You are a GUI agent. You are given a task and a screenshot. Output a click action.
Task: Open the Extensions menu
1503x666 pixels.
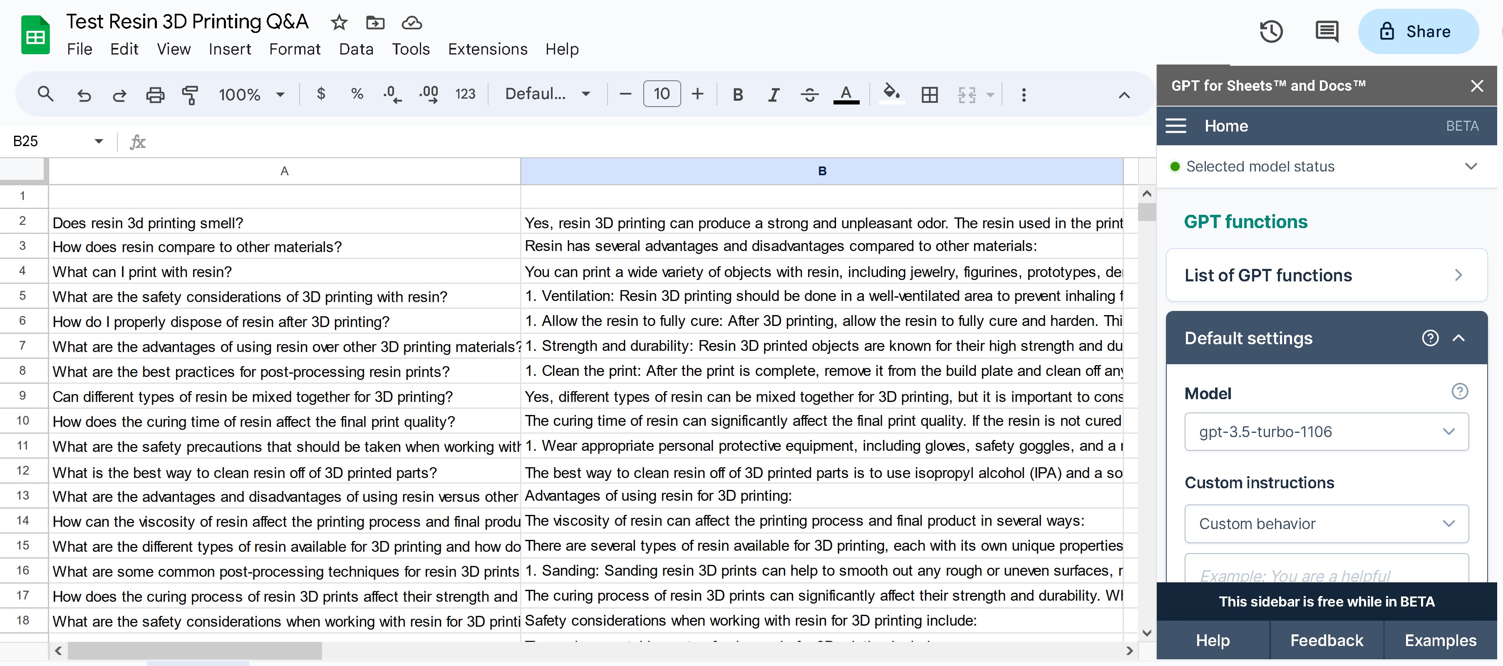pyautogui.click(x=488, y=49)
